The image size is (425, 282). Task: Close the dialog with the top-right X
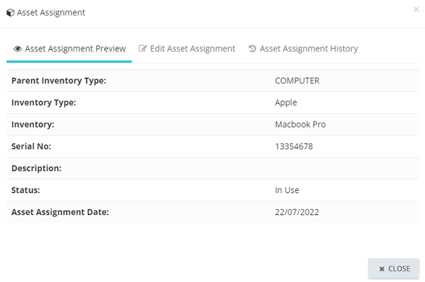416,9
